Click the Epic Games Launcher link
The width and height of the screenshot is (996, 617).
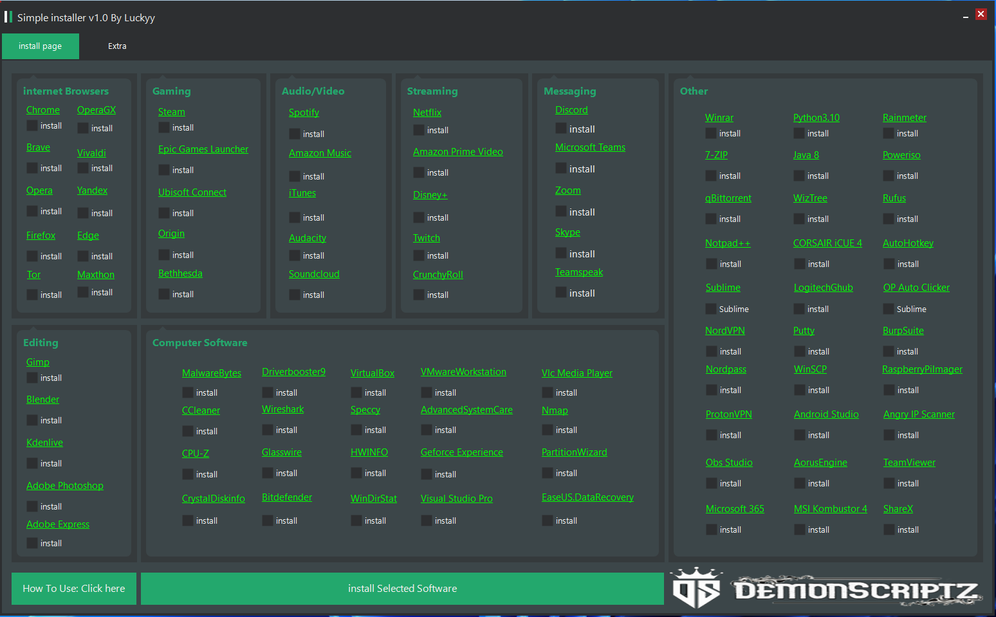(x=203, y=149)
